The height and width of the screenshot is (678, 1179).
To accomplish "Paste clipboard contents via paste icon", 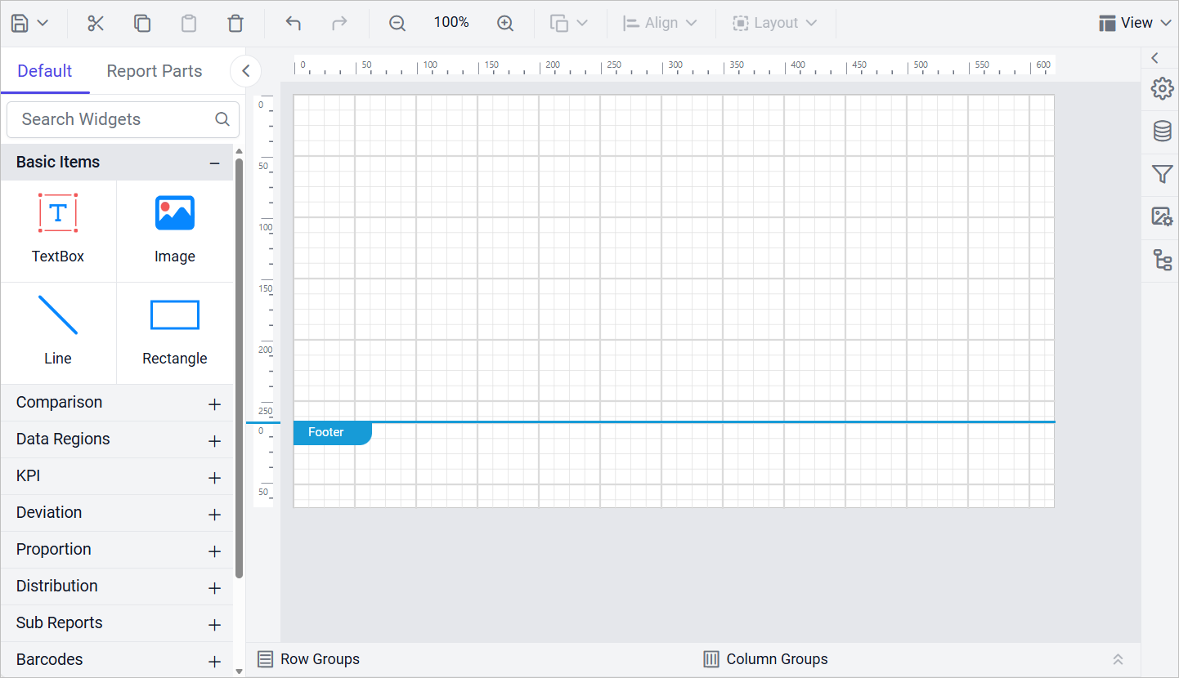I will point(189,22).
